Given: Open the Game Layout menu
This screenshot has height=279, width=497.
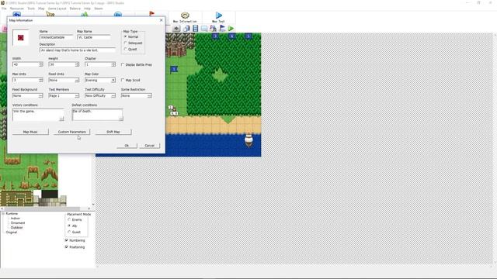Looking at the screenshot, I should (x=57, y=9).
